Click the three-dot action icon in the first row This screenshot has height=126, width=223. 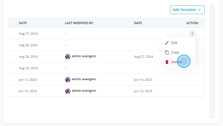click(192, 34)
